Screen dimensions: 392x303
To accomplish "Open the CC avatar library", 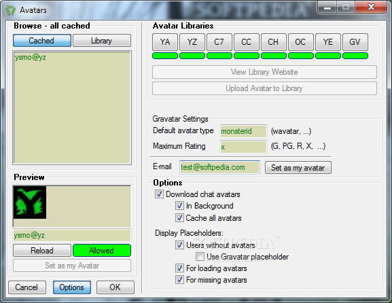I will tap(247, 42).
